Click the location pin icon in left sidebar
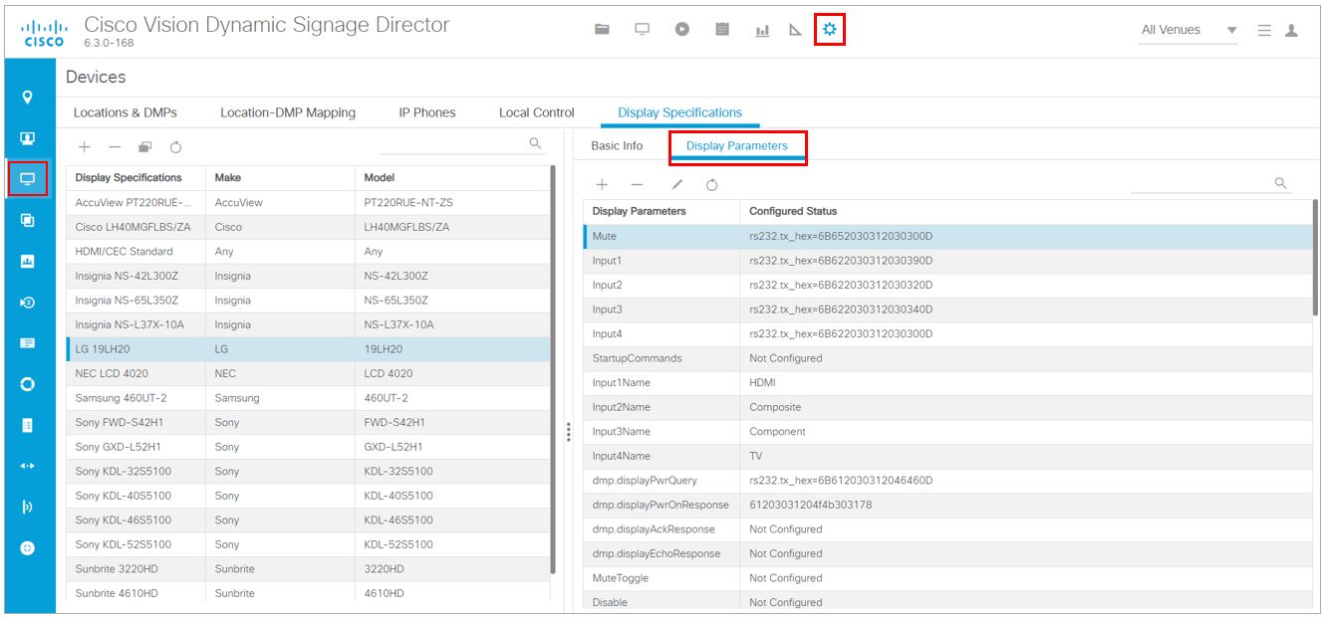 (28, 98)
